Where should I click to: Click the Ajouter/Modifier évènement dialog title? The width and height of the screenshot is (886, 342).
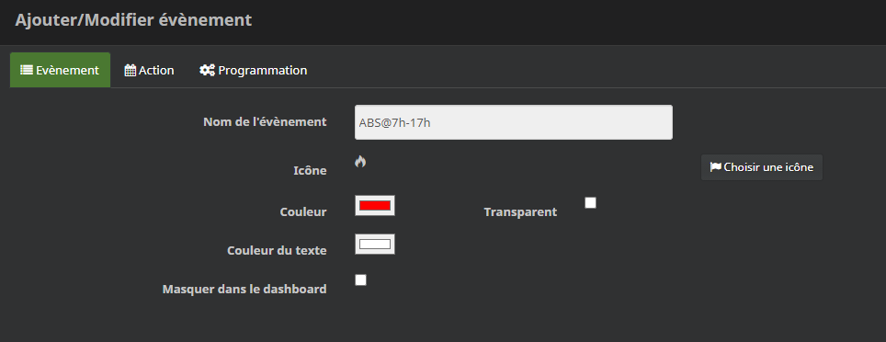coord(133,20)
